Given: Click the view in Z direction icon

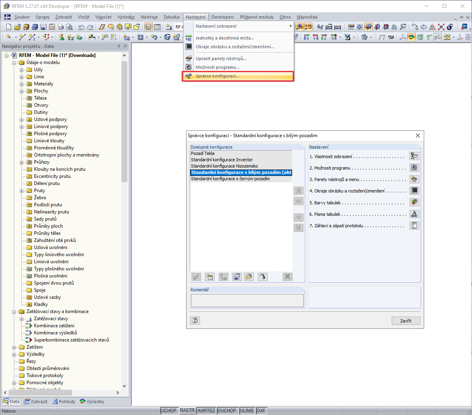Looking at the screenshot, I should [x=324, y=37].
